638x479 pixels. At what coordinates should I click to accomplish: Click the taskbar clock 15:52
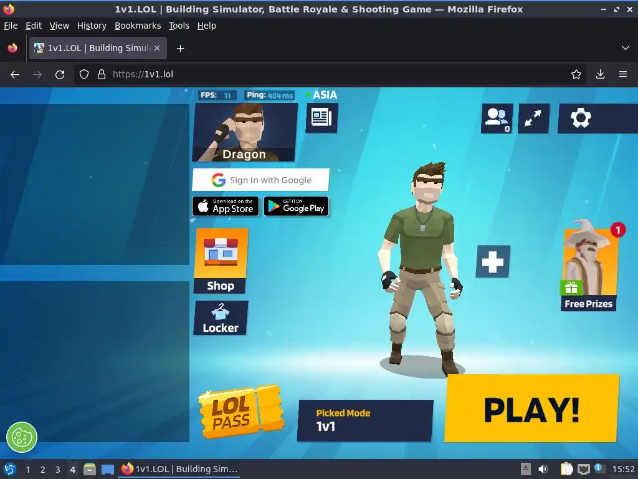point(623,469)
